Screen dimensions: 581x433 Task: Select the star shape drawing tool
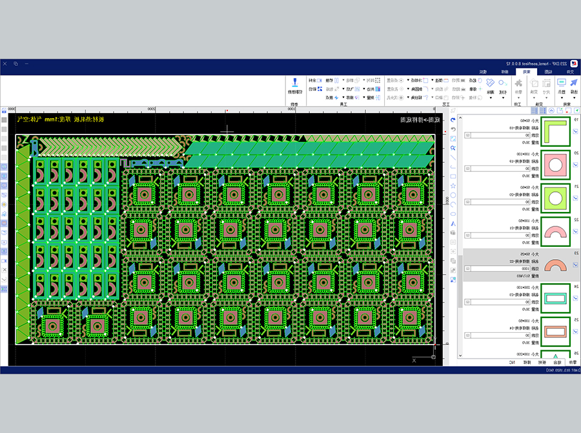(453, 186)
